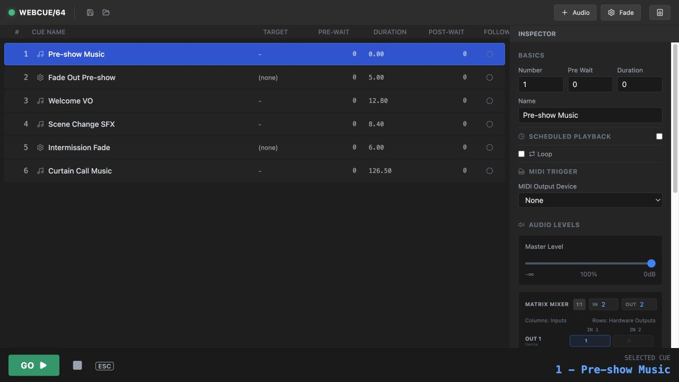The width and height of the screenshot is (679, 382).
Task: Click the WEBCUE/64 title text
Action: (42, 12)
